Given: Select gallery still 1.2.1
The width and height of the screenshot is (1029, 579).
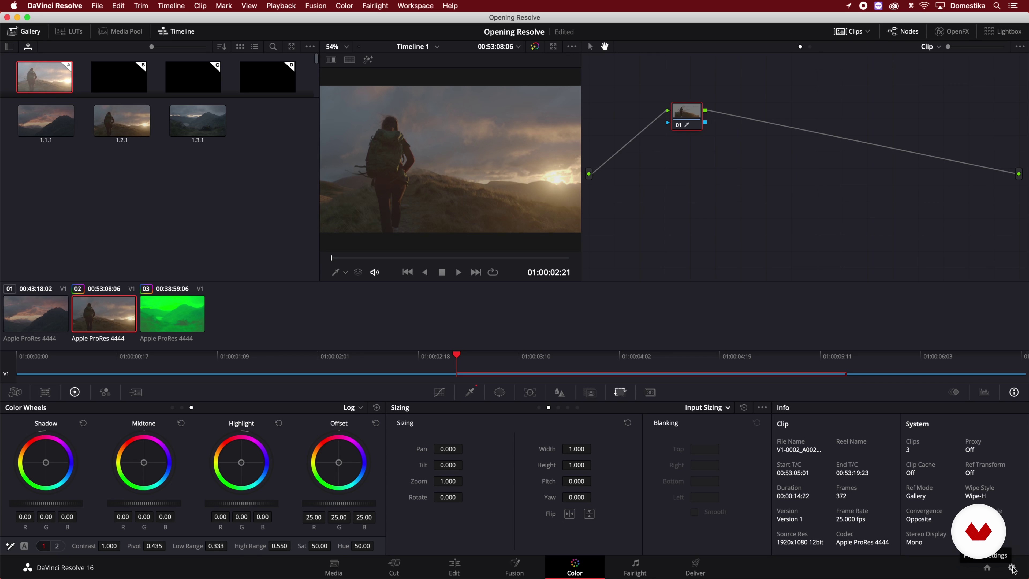Looking at the screenshot, I should click(122, 121).
